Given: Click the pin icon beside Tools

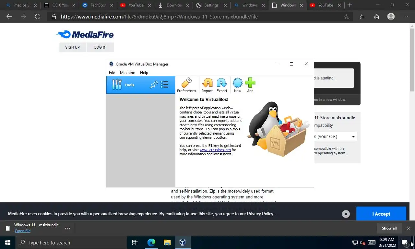Looking at the screenshot, I should [154, 85].
